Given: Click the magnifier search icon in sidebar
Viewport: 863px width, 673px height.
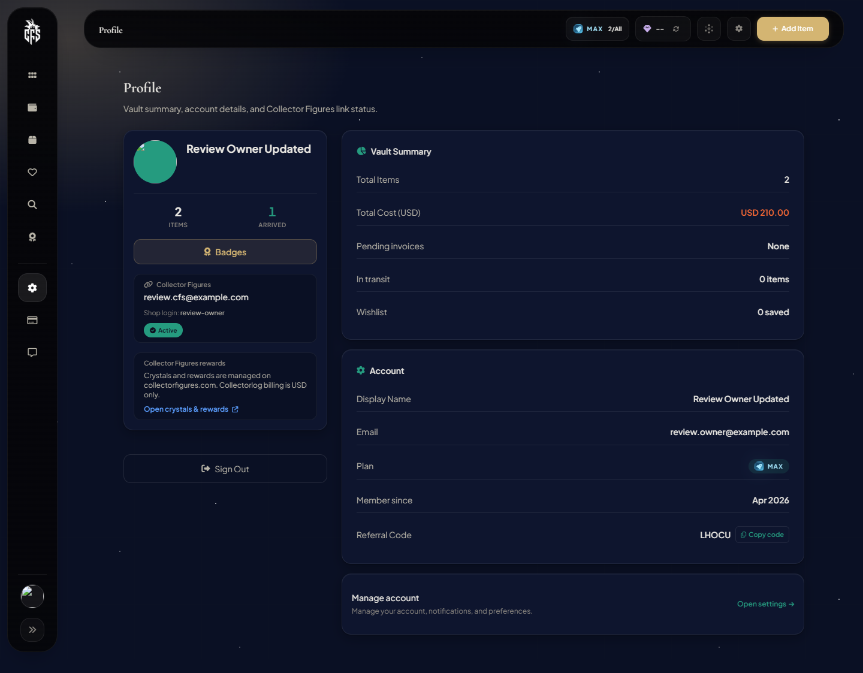Looking at the screenshot, I should pos(32,205).
